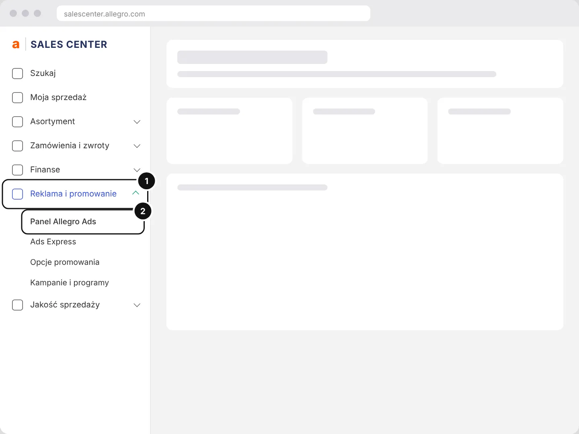Click the orange Allegro logo
Viewport: 579px width, 434px height.
(x=16, y=45)
